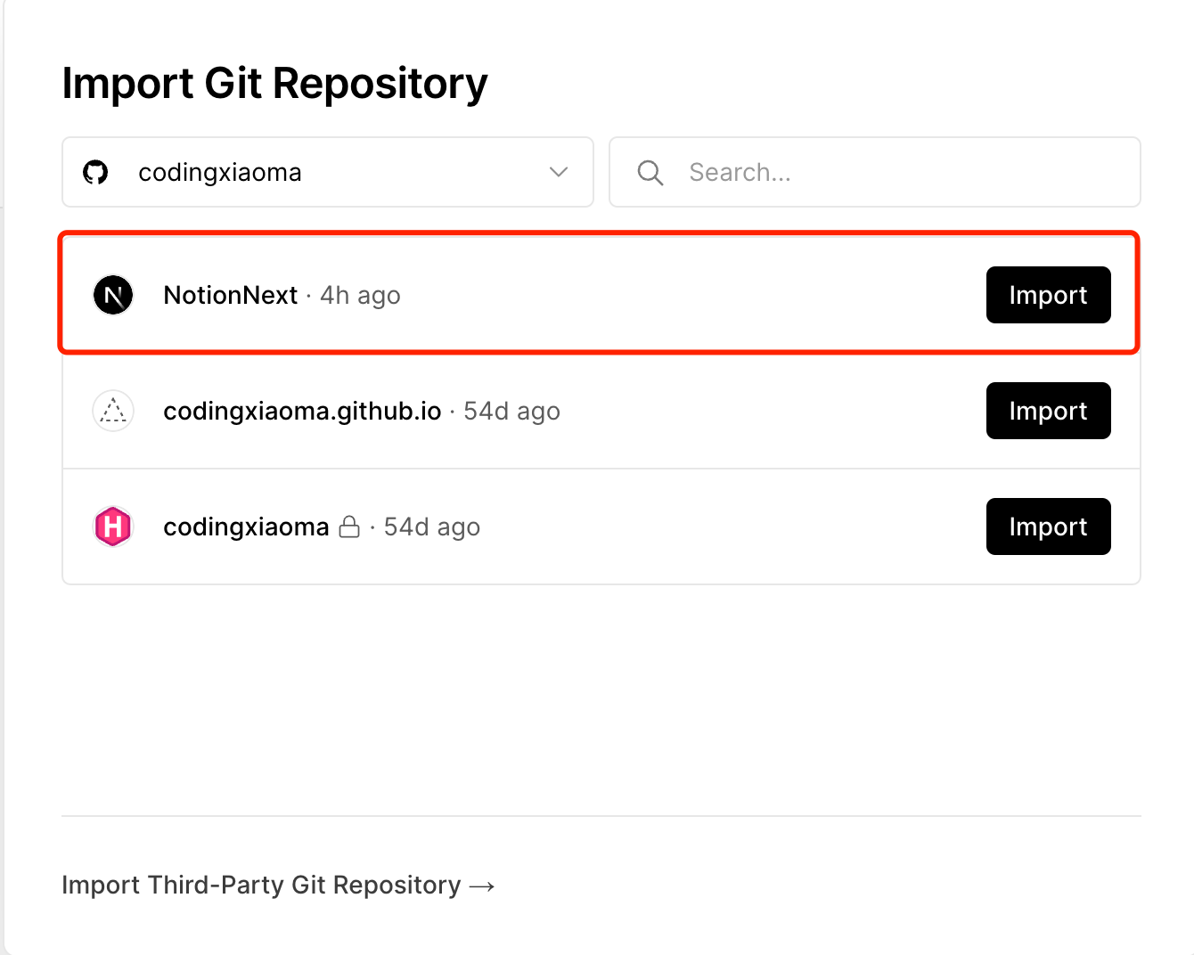
Task: Import the NotionNext repository
Action: point(1048,295)
